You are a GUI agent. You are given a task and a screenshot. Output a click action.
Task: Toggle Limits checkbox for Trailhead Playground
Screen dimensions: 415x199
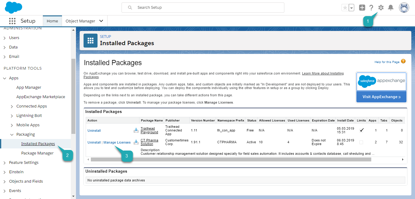pyautogui.click(x=361, y=130)
